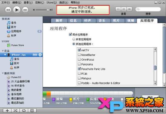Skip back with the Previous button
Image resolution: width=166 pixels, height=114 pixels.
point(8,10)
